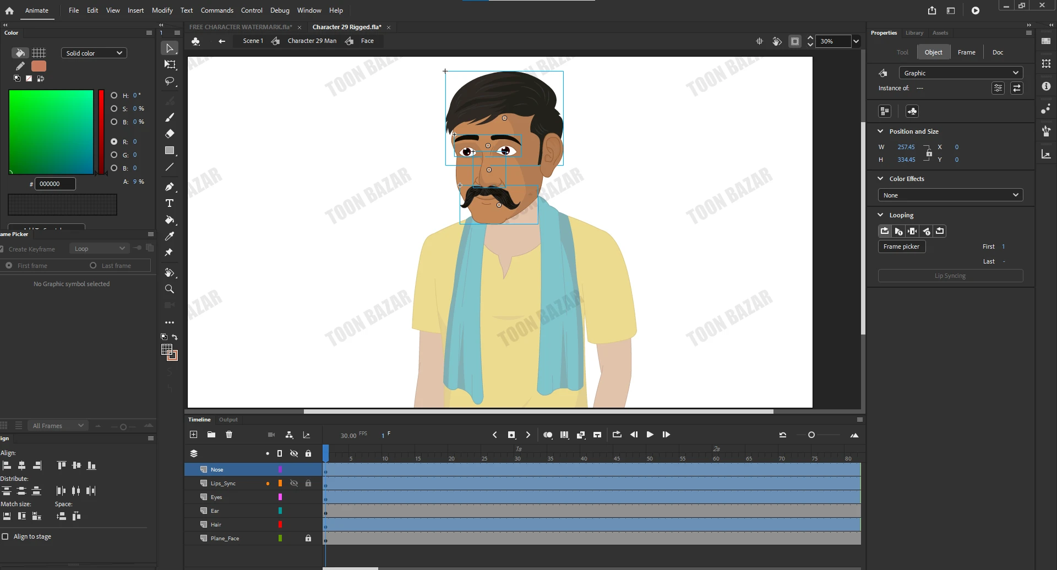Toggle visibility of Lips_Sync layer
Screen dimensions: 1057x570
pyautogui.click(x=294, y=484)
